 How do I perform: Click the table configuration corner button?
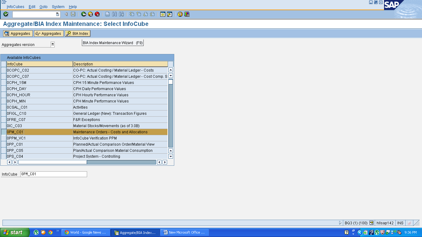(x=171, y=64)
